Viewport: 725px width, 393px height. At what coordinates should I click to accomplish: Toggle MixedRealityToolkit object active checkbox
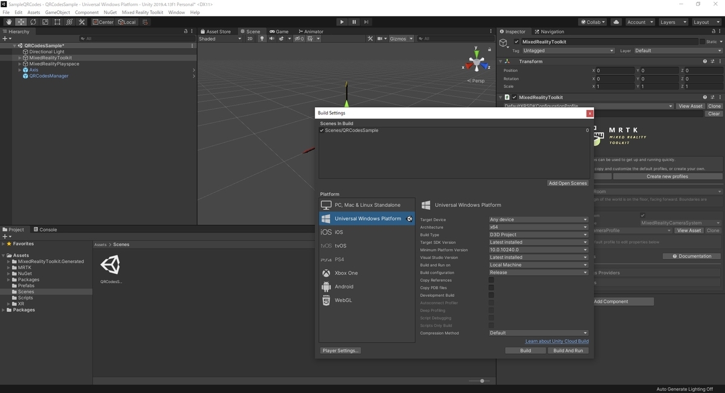tap(517, 42)
